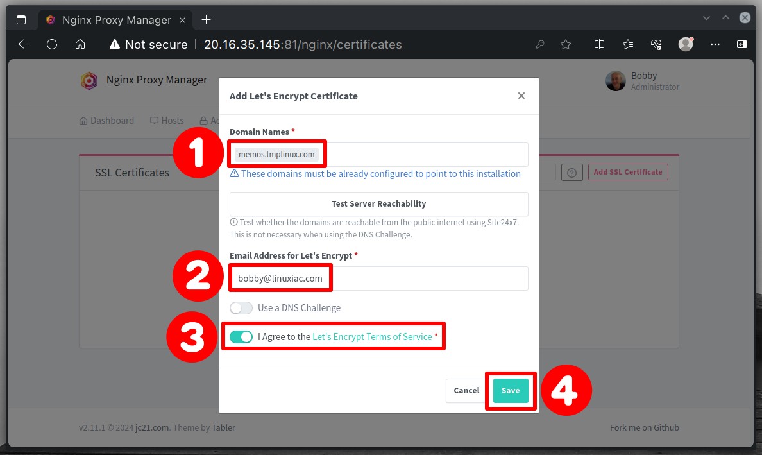The height and width of the screenshot is (455, 762).
Task: Click the Nginx Proxy Manager header title
Action: (x=157, y=80)
